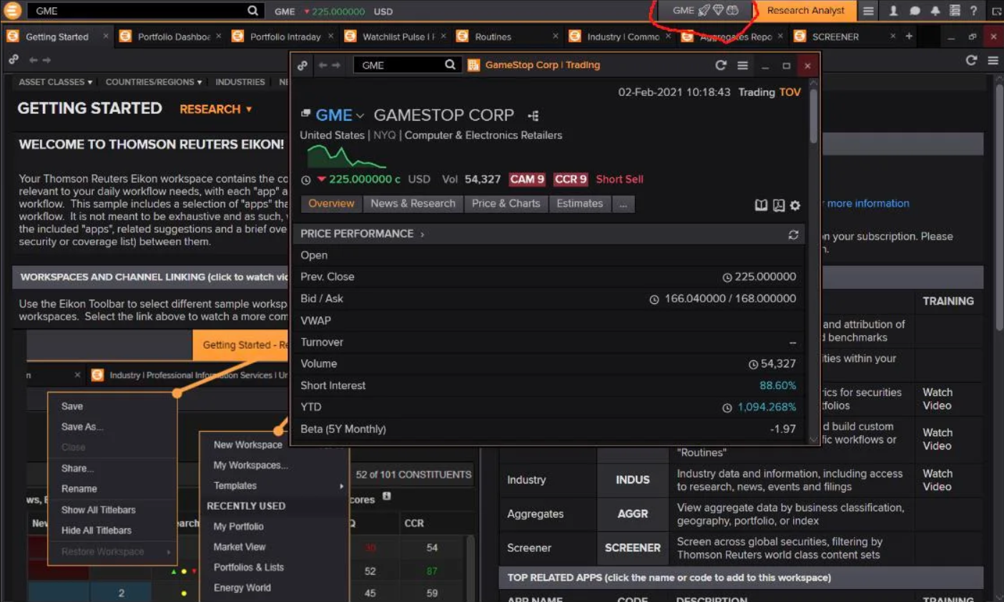Expand the COUNTRIES/REGIONS dropdown
The height and width of the screenshot is (602, 1004).
pyautogui.click(x=154, y=82)
